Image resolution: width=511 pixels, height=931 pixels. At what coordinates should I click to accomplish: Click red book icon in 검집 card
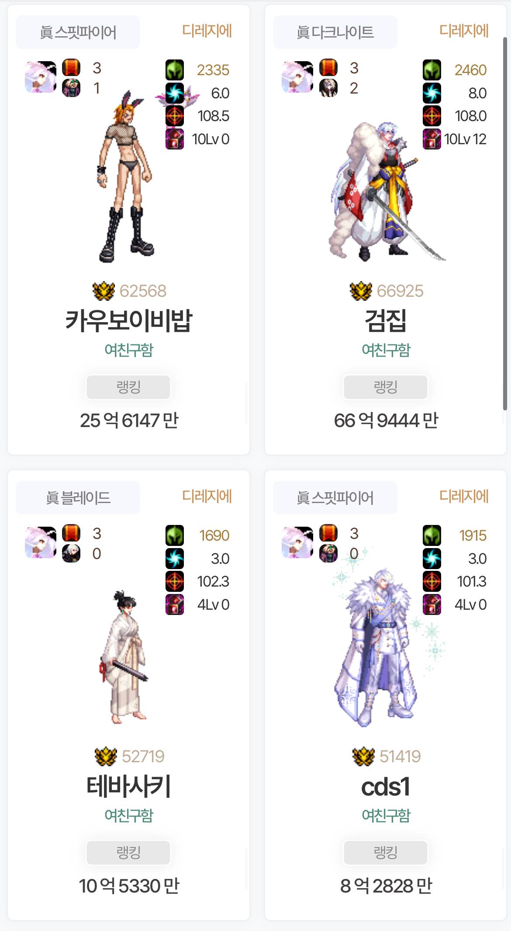(328, 68)
